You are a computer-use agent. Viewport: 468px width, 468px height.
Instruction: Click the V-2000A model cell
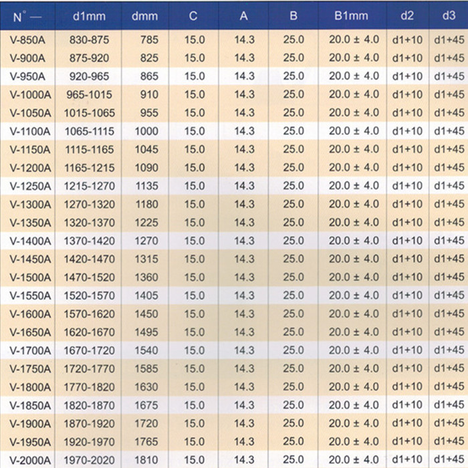point(28,460)
